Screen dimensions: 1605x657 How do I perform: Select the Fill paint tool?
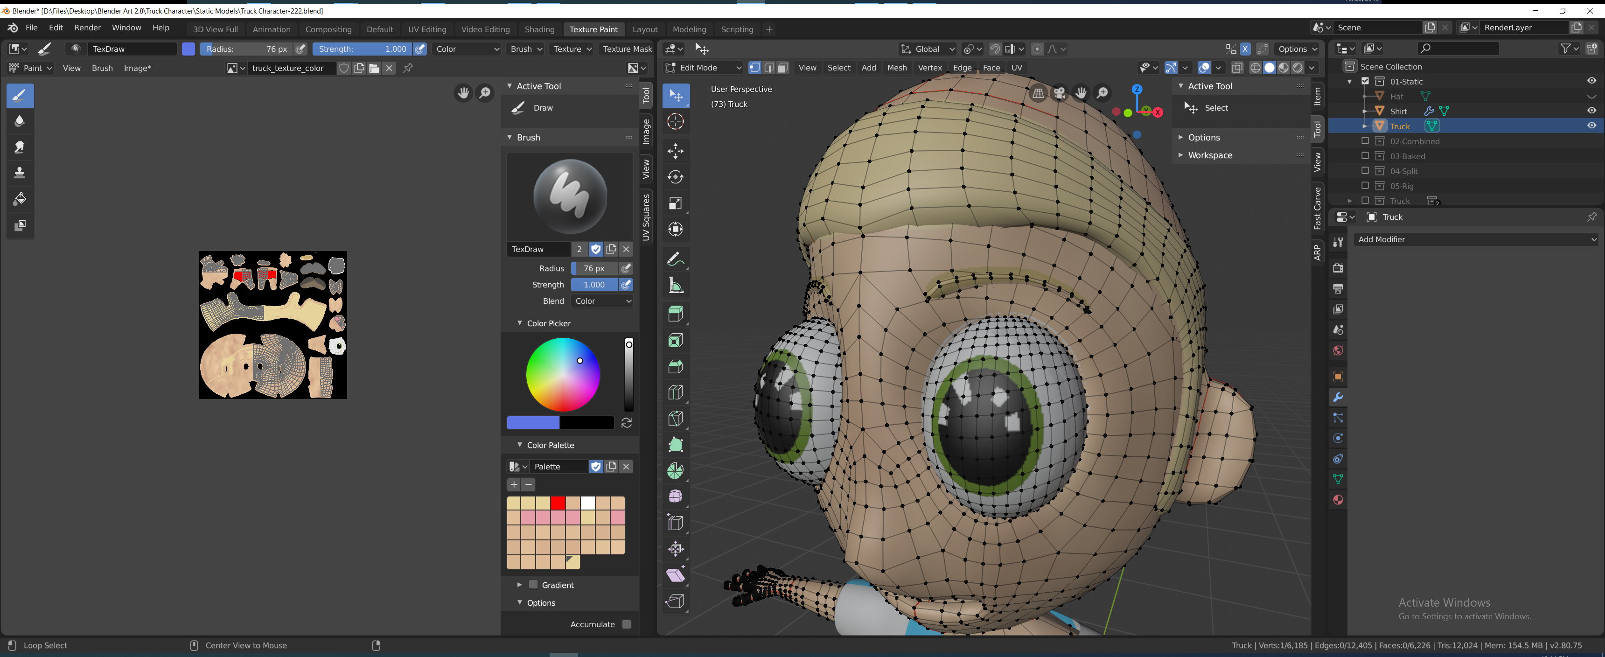pyautogui.click(x=20, y=199)
